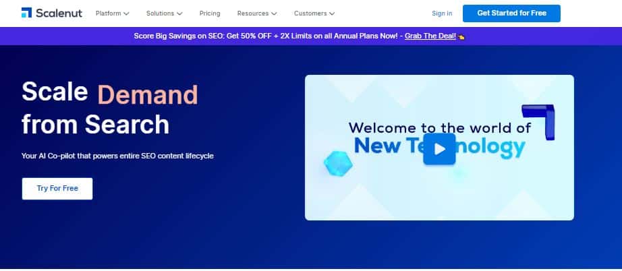
Task: Click the AI Co-pilot tagline text
Action: 117,156
